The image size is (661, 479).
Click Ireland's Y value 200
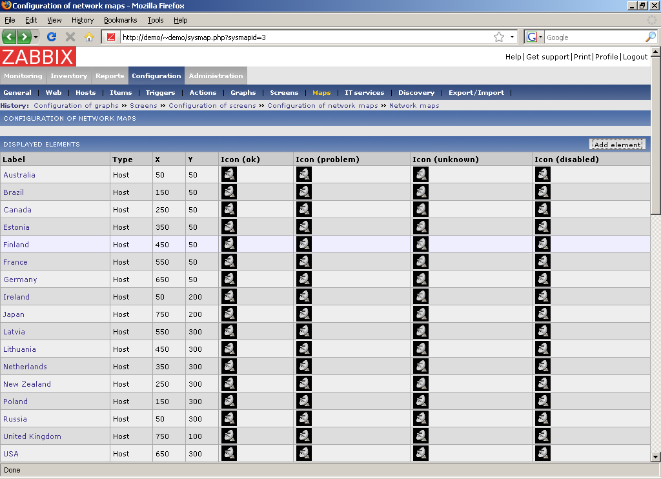point(195,297)
